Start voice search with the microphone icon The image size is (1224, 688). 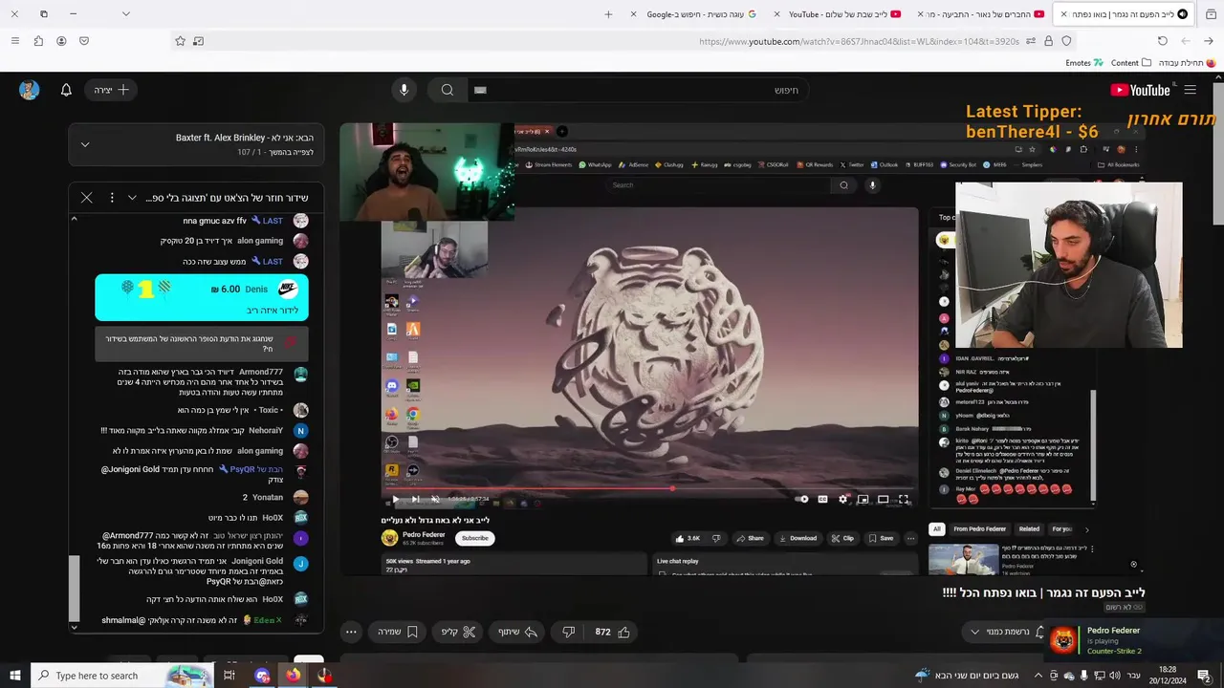click(x=404, y=90)
